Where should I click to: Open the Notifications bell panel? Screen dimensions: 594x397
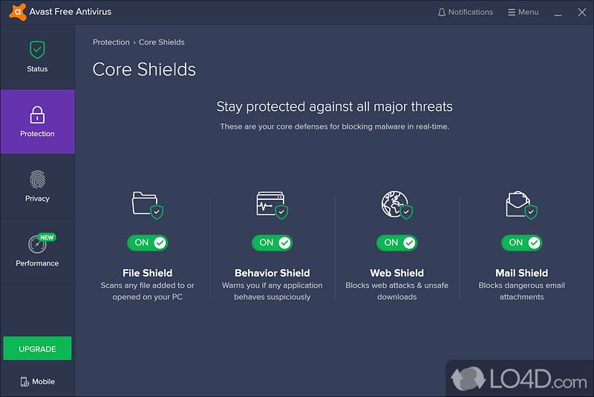pyautogui.click(x=466, y=13)
